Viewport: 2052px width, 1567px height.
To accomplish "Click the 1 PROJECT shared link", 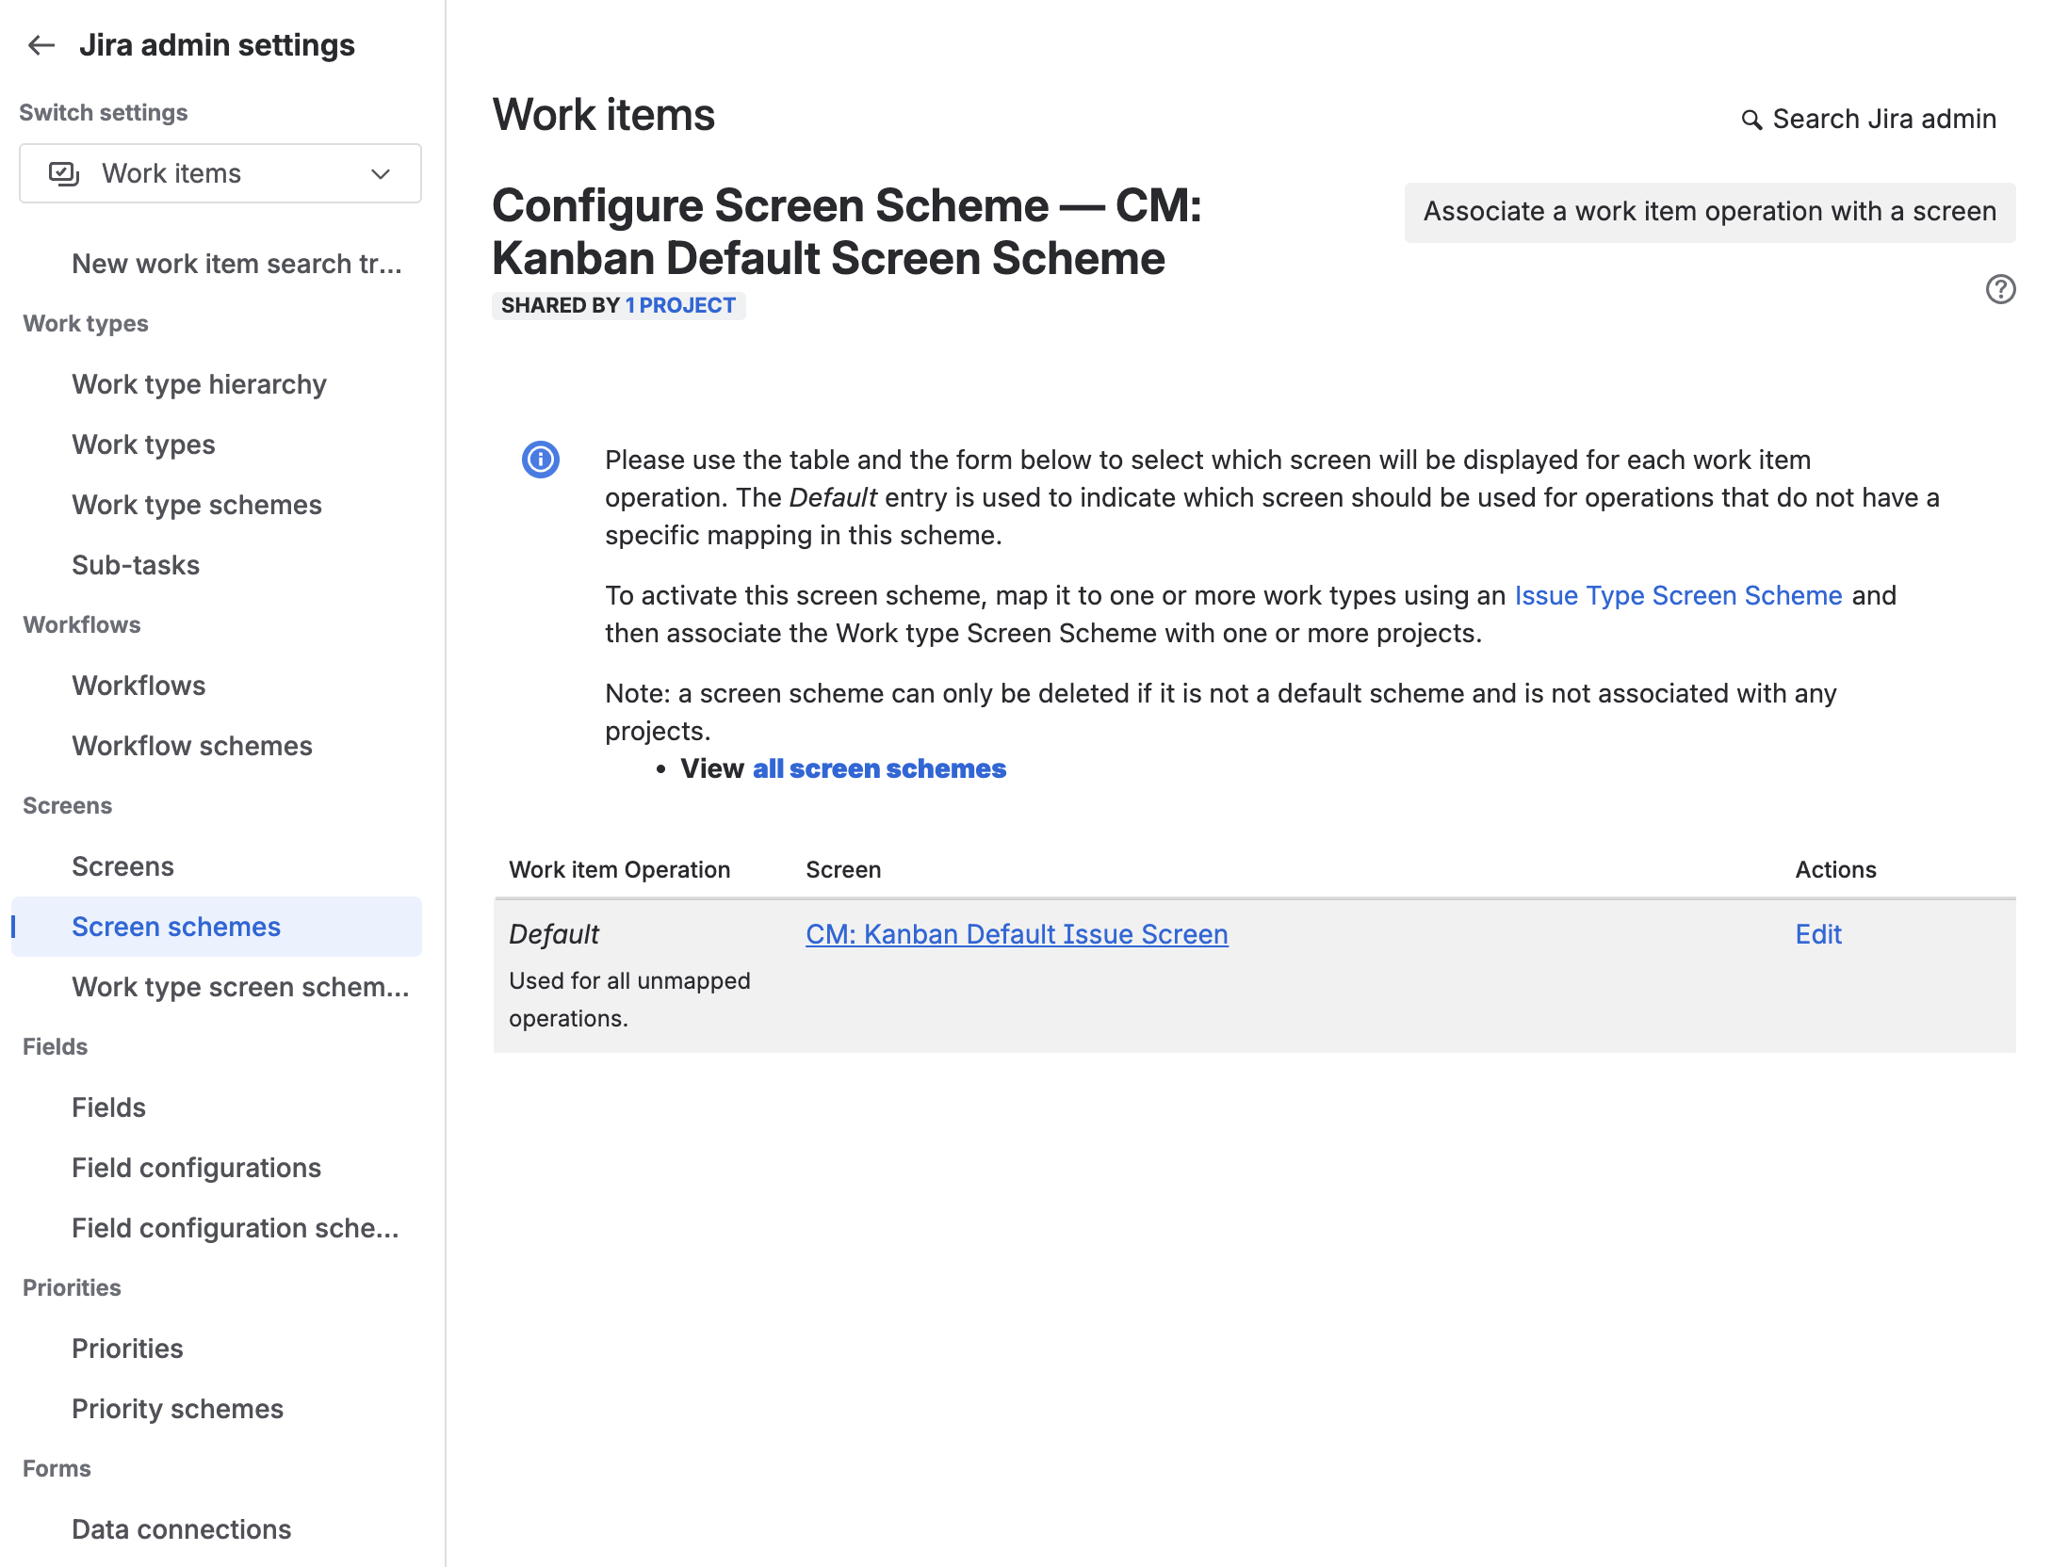I will [680, 305].
